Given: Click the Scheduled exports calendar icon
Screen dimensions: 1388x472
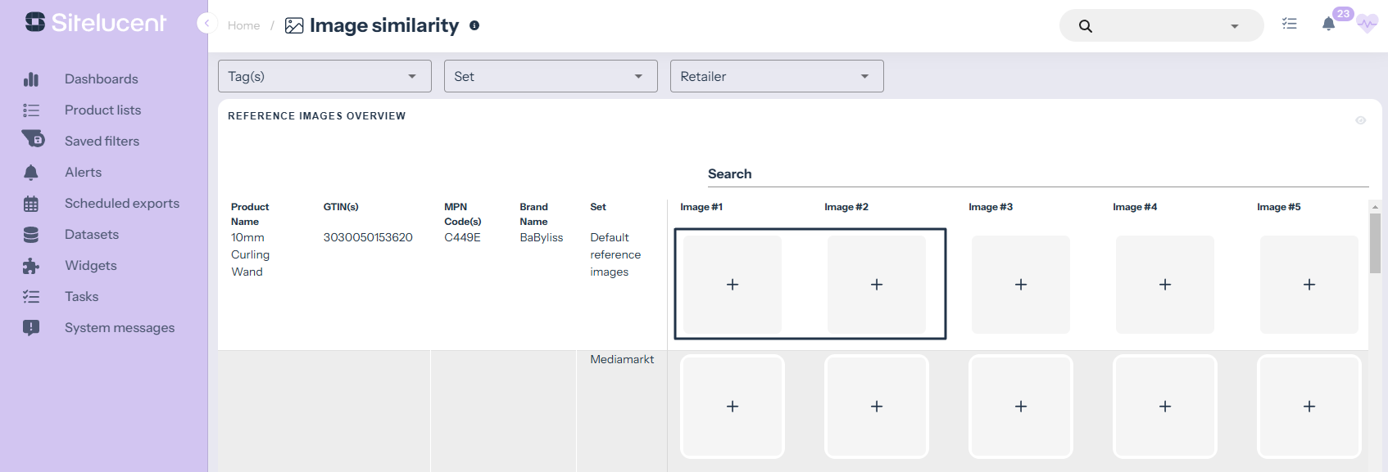Looking at the screenshot, I should [31, 204].
